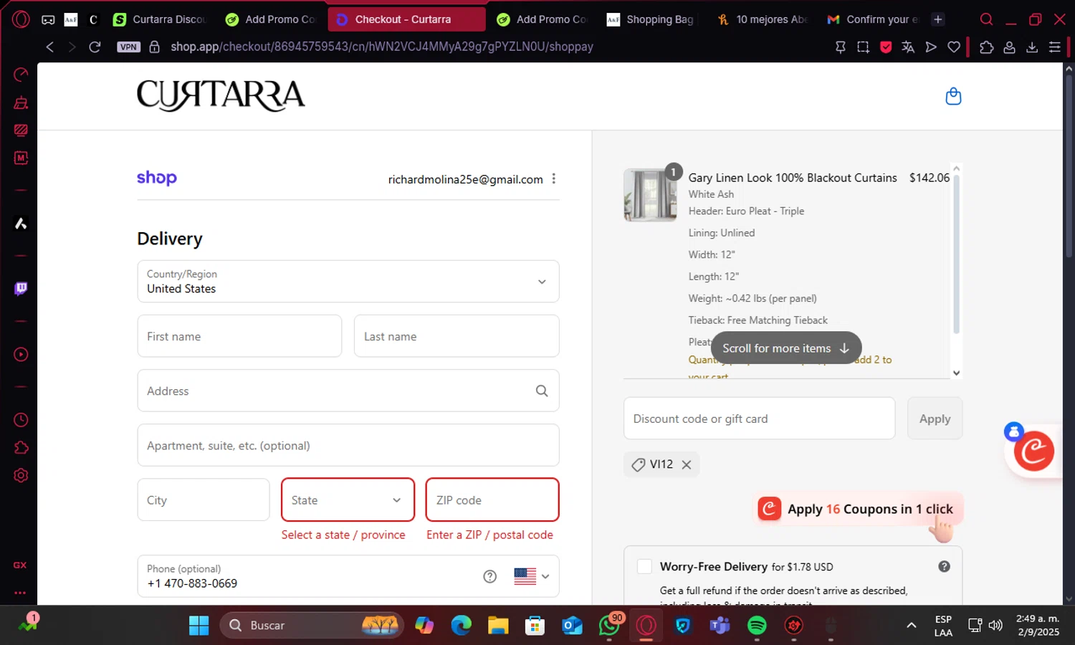Open the Twitch sidebar icon
Viewport: 1075px width, 645px height.
click(21, 288)
